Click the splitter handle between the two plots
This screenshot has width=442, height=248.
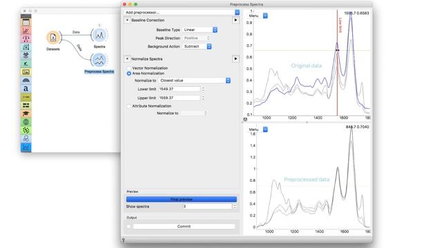307,123
